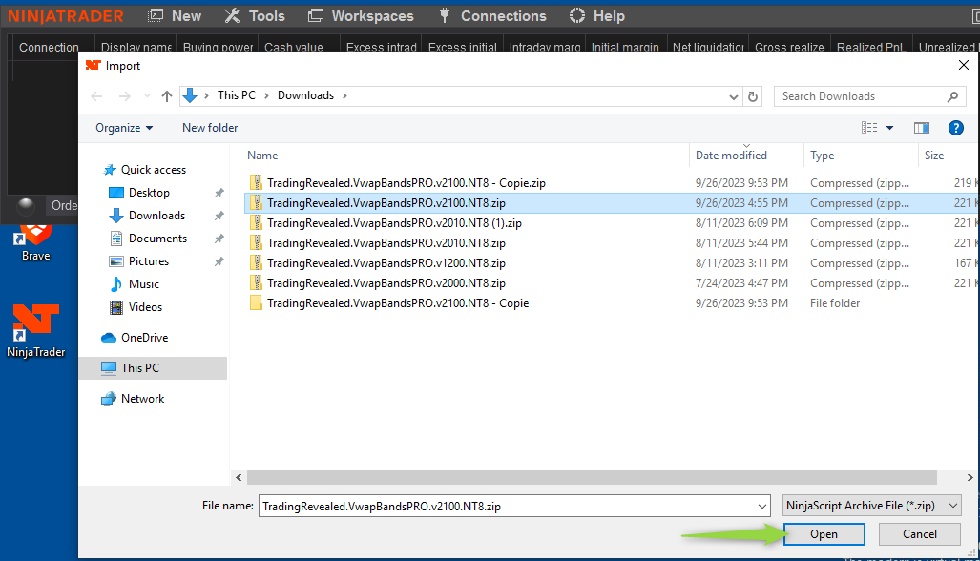
Task: Open the view options dropdown arrow
Action: (x=889, y=128)
